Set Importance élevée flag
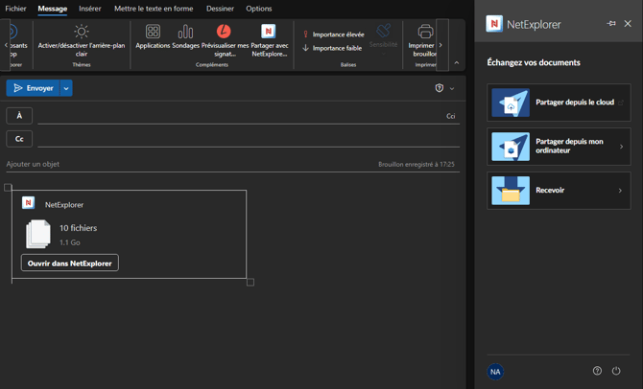 [x=333, y=34]
